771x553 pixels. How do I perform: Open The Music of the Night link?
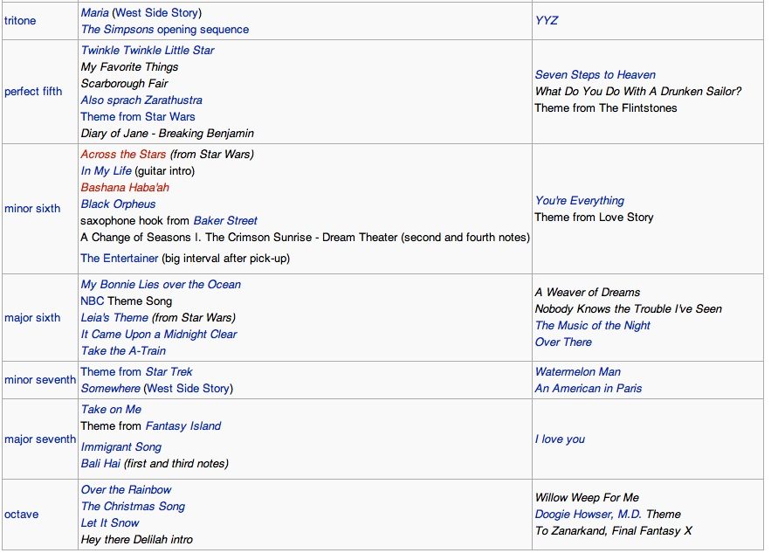click(x=592, y=326)
